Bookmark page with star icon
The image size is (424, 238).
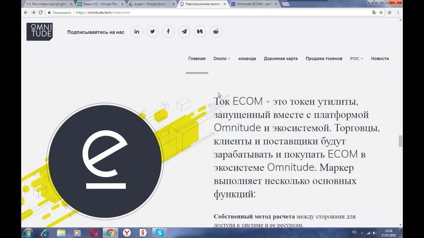coord(381,13)
